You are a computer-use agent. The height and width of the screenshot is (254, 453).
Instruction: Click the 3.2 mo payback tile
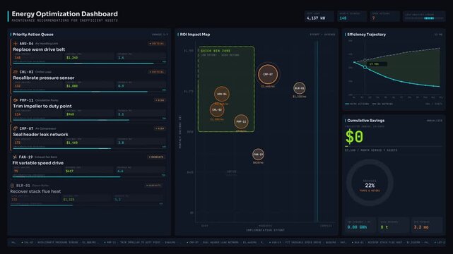point(427,225)
